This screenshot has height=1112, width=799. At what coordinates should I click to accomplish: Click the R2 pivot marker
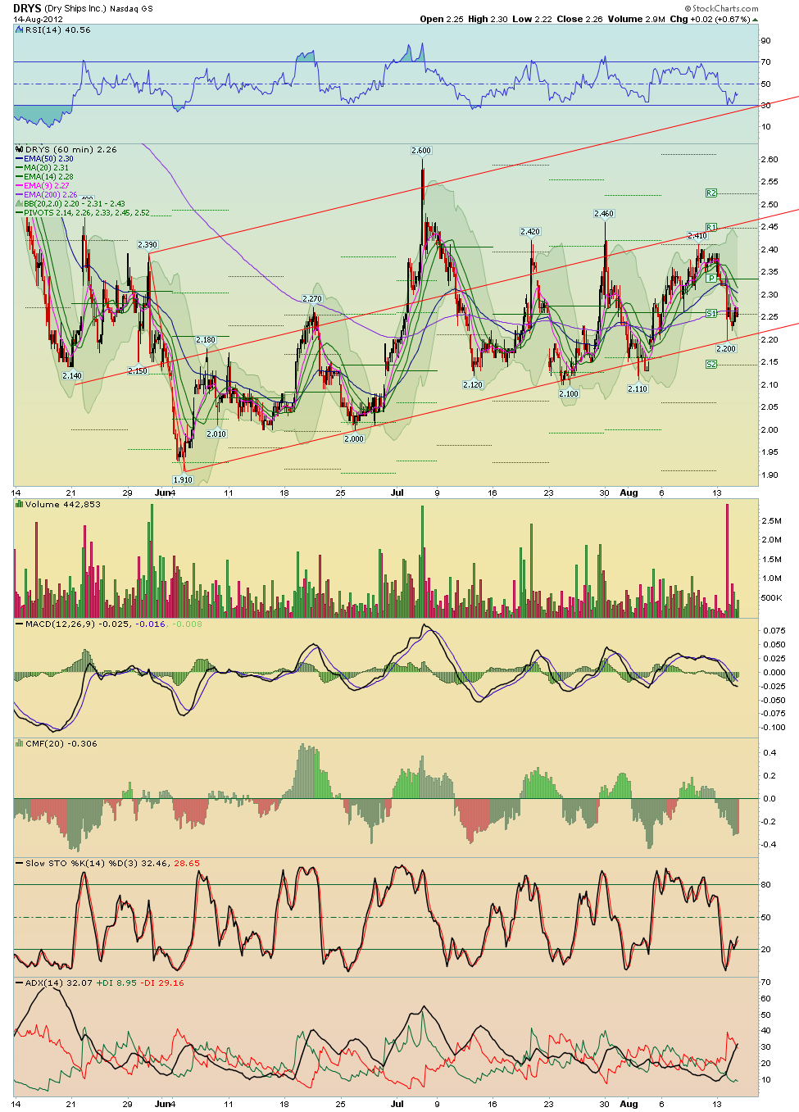pyautogui.click(x=710, y=193)
